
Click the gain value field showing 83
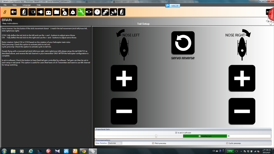click(x=249, y=136)
